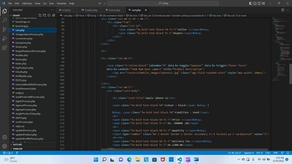Click the command center search box

[163, 3]
